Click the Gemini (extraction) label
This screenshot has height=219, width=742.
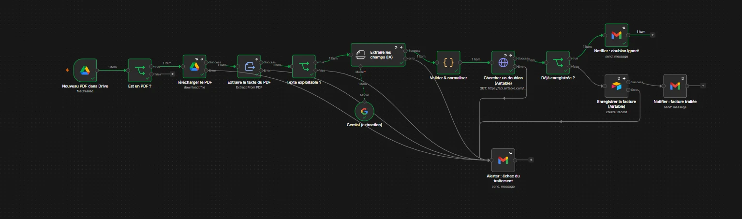365,125
